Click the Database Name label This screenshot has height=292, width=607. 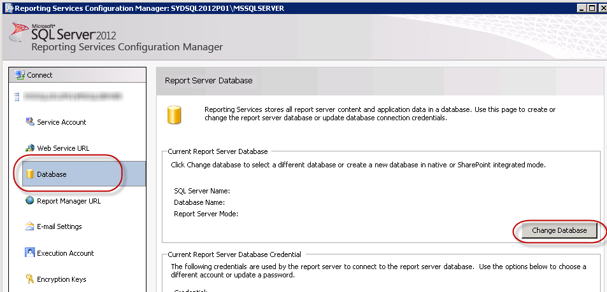click(x=199, y=202)
